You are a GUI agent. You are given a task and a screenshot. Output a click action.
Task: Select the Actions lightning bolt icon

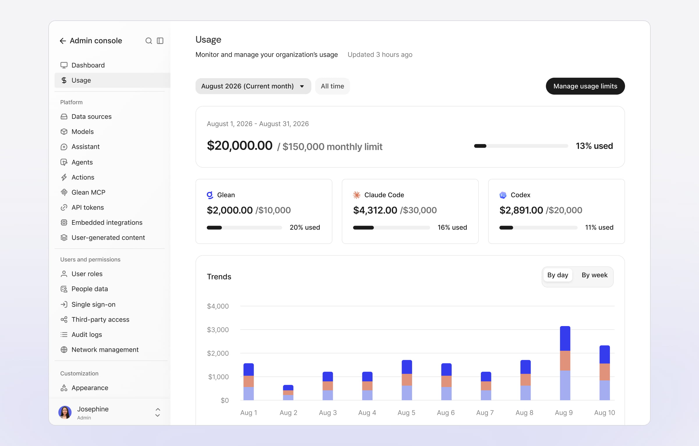[64, 177]
